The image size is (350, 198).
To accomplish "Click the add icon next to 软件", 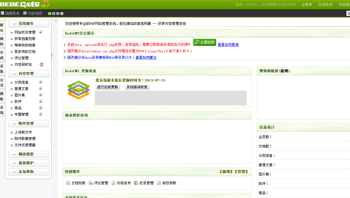I will pyautogui.click(x=41, y=101).
